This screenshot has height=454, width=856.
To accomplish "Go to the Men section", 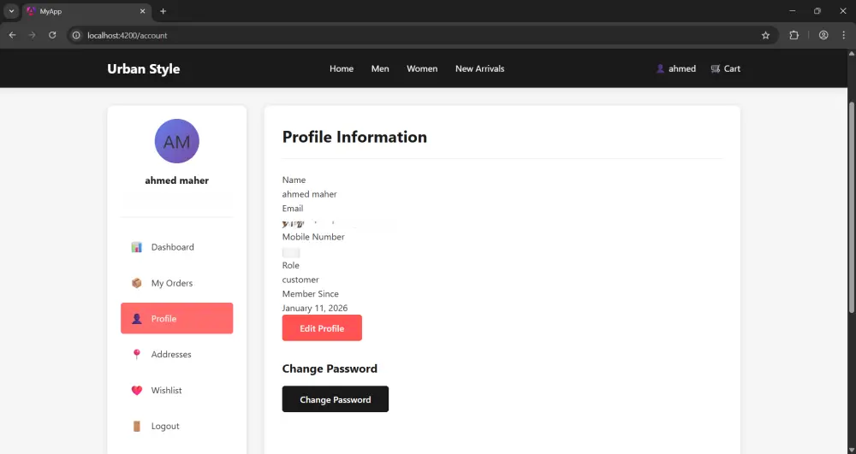I will pos(380,68).
